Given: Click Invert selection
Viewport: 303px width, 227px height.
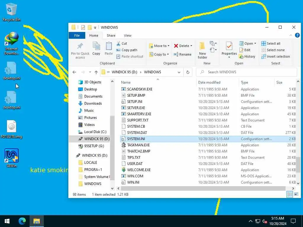Looking at the screenshot, I should [275, 56].
